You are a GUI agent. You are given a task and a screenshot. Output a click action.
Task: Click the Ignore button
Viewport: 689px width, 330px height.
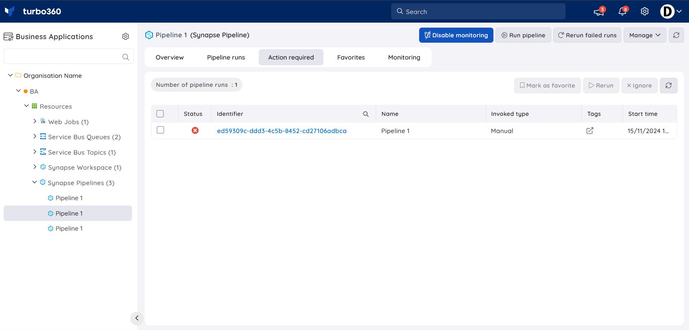(x=639, y=85)
